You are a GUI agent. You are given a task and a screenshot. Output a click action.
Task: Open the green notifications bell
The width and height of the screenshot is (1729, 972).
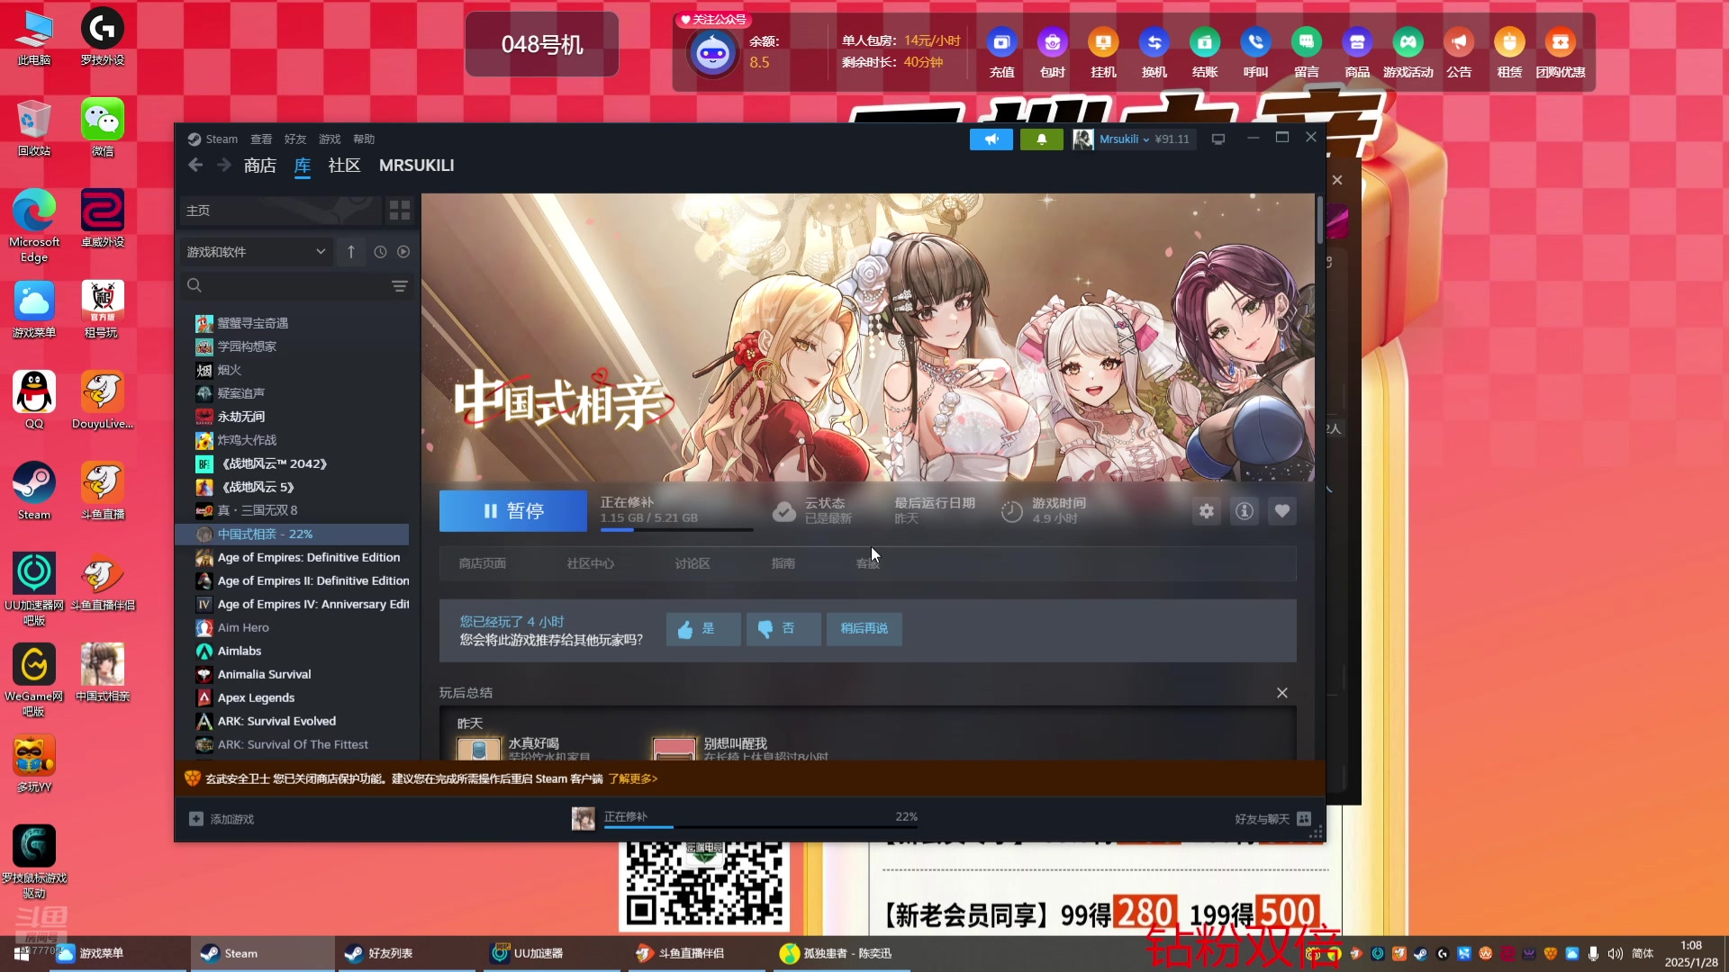point(1041,139)
